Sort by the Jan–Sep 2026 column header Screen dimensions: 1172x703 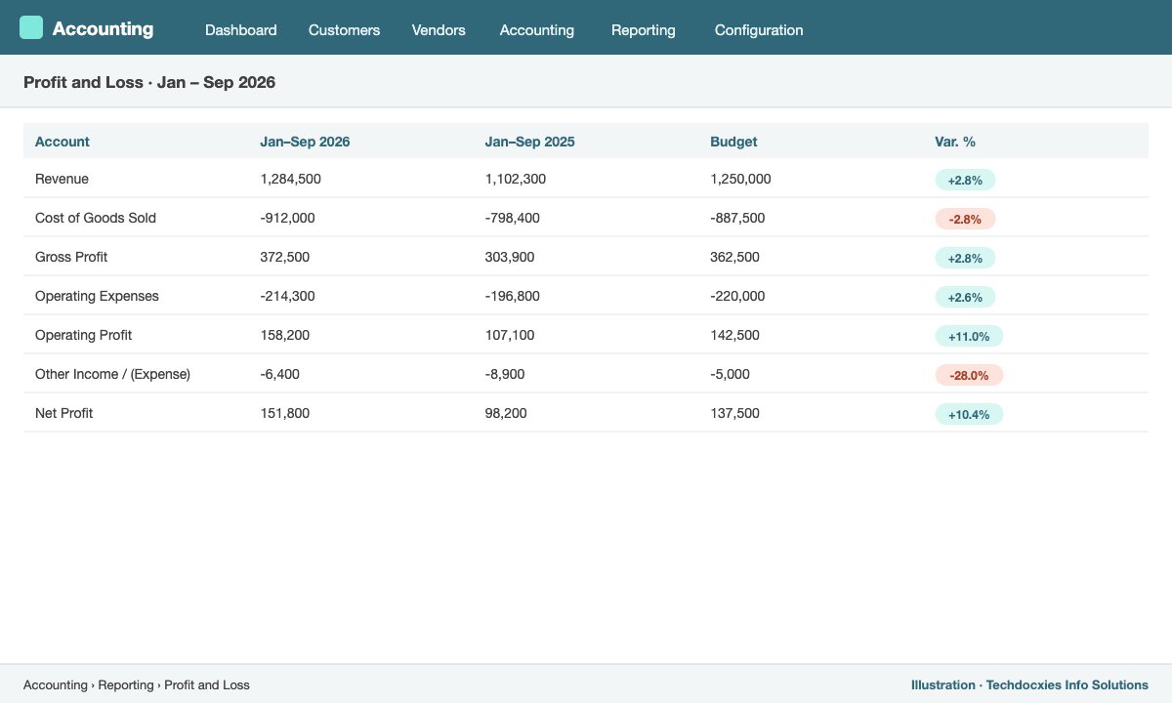[305, 142]
